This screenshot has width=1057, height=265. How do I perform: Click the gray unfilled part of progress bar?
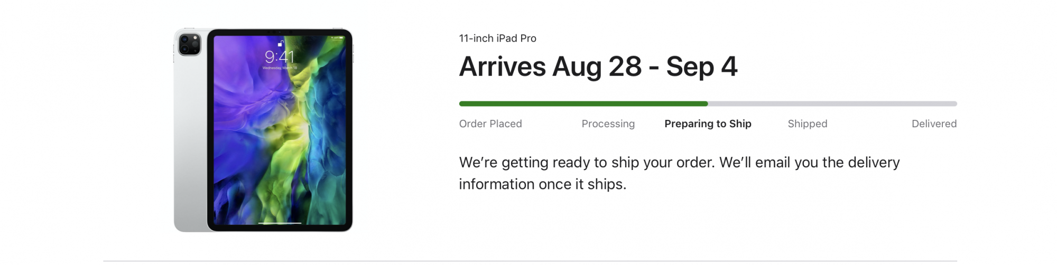pos(832,103)
